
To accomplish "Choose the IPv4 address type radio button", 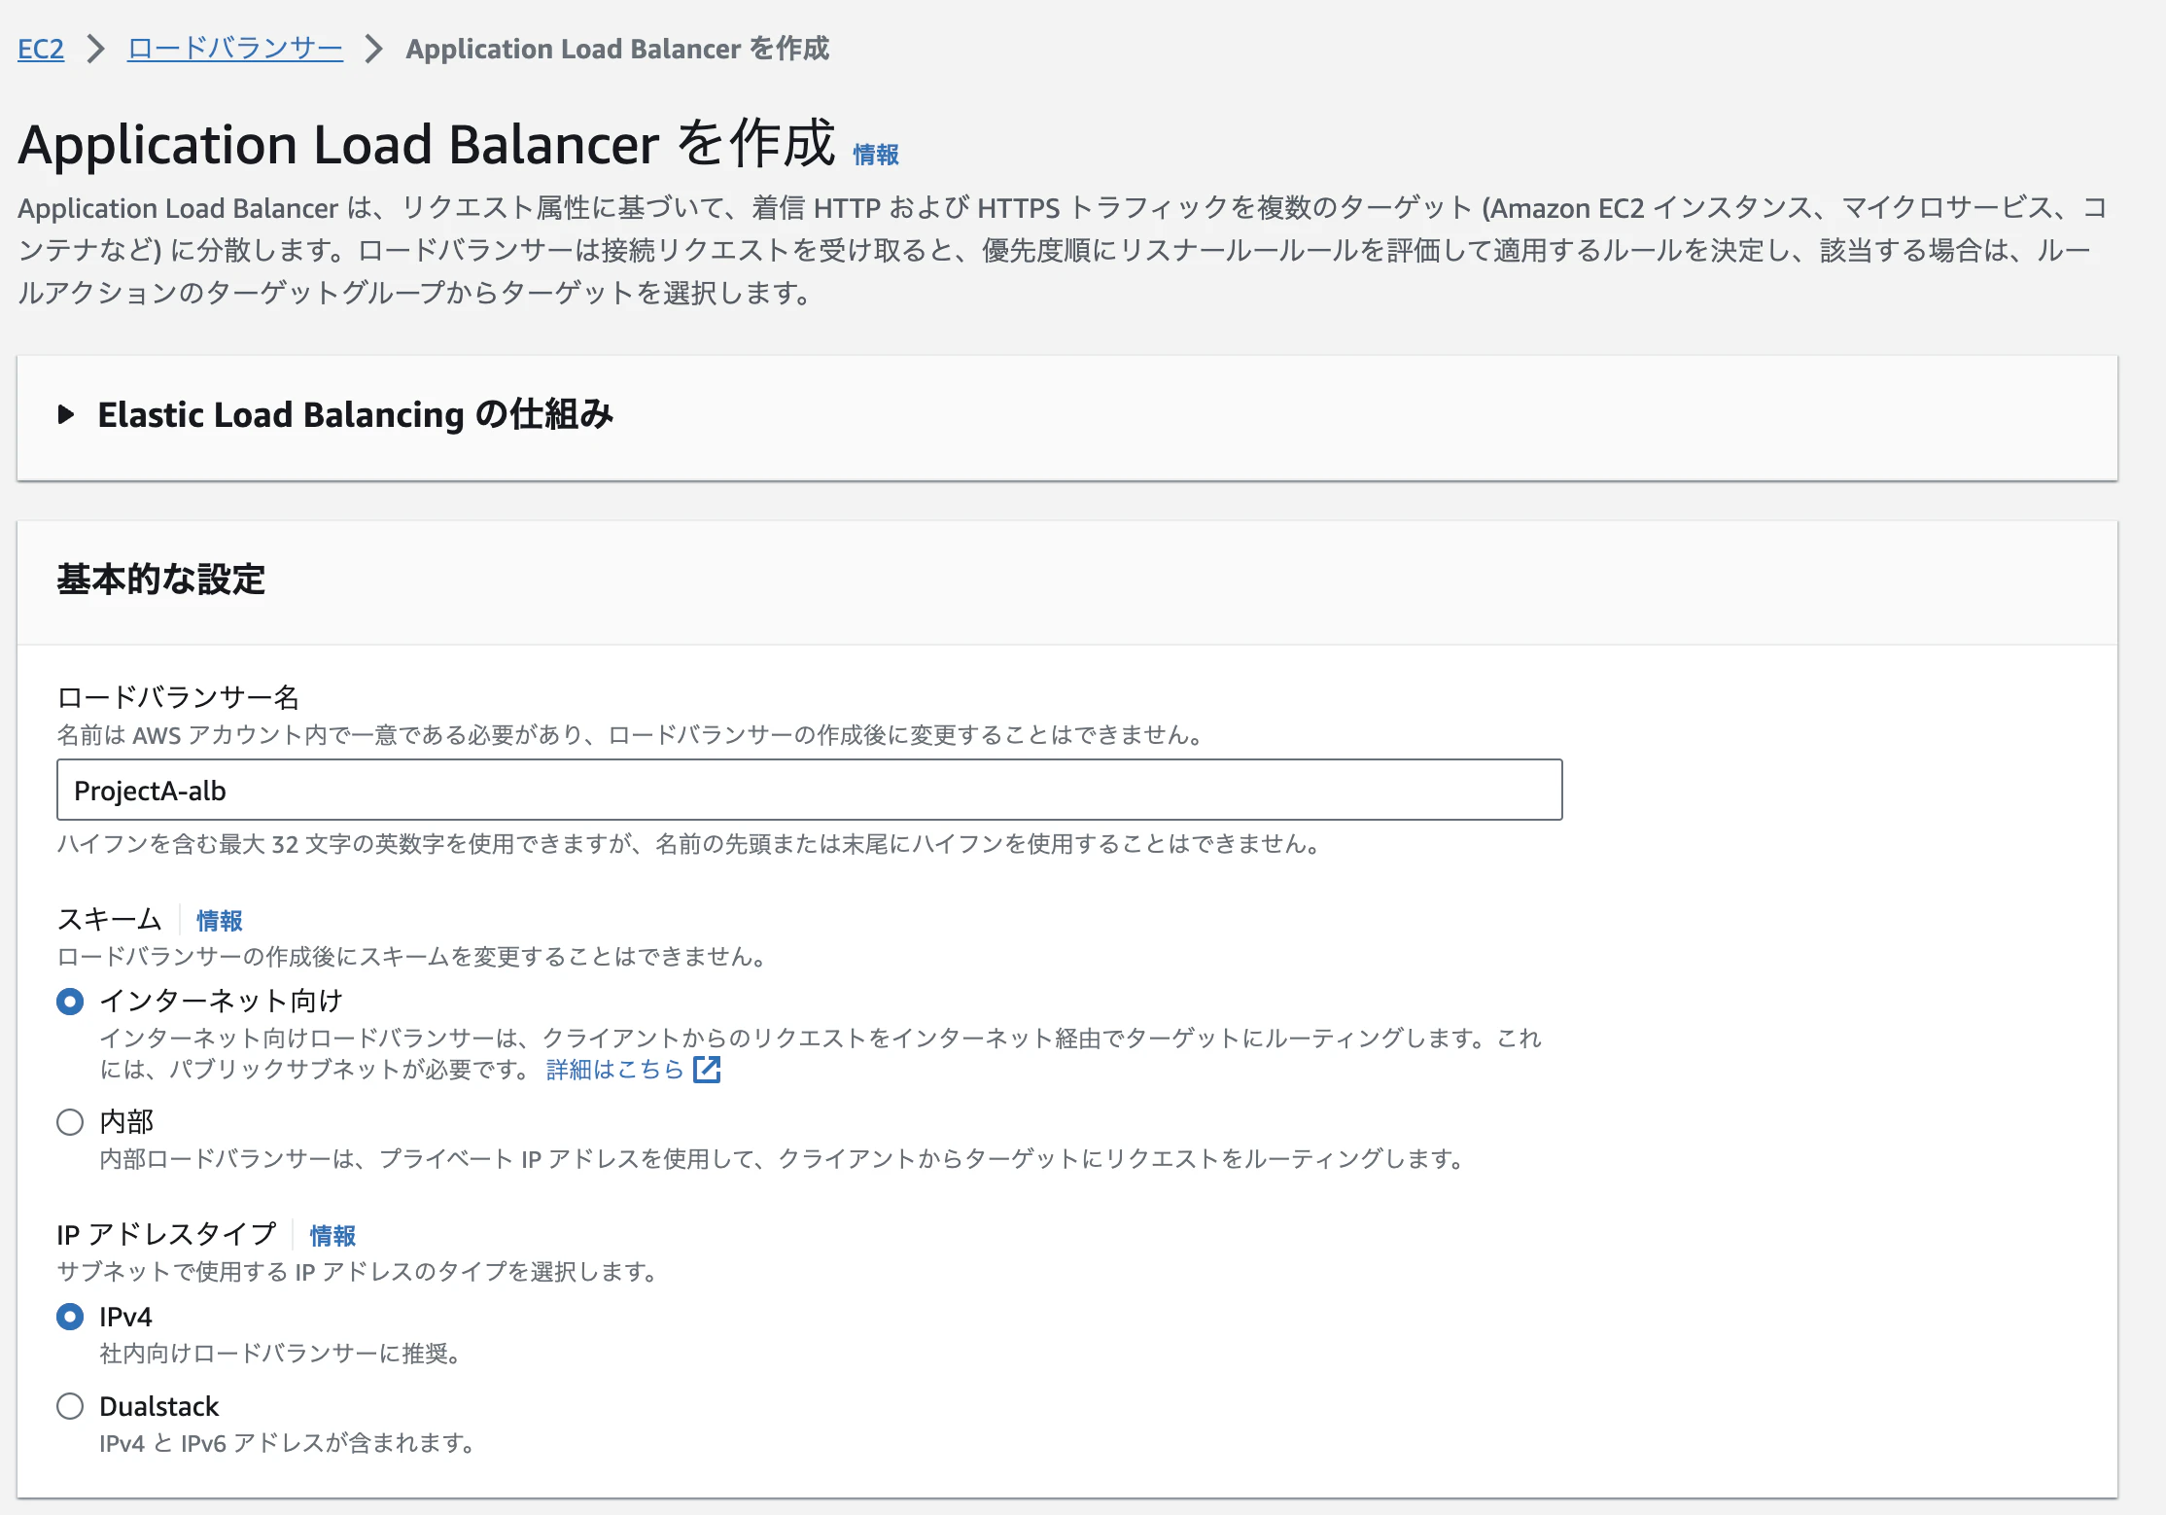I will coord(70,1317).
